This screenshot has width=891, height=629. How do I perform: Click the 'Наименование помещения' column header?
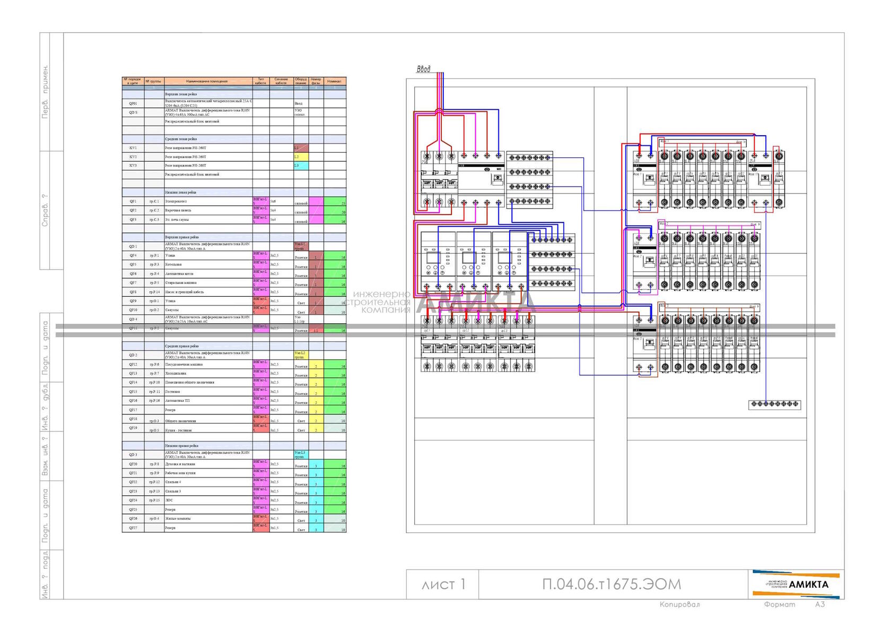click(x=208, y=81)
